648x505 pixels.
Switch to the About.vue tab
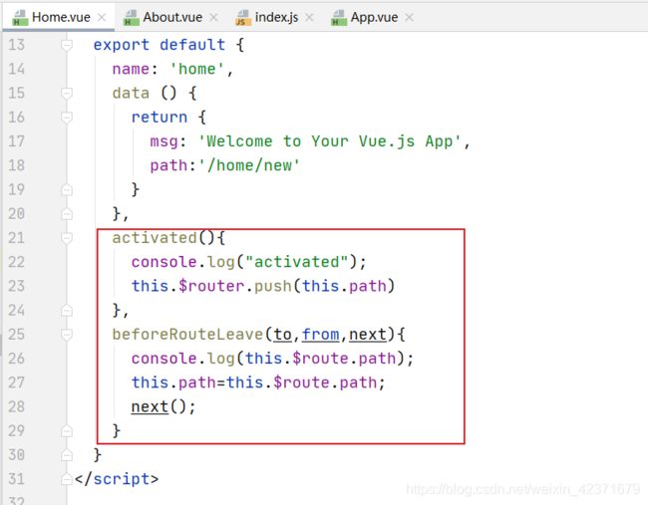pyautogui.click(x=169, y=17)
